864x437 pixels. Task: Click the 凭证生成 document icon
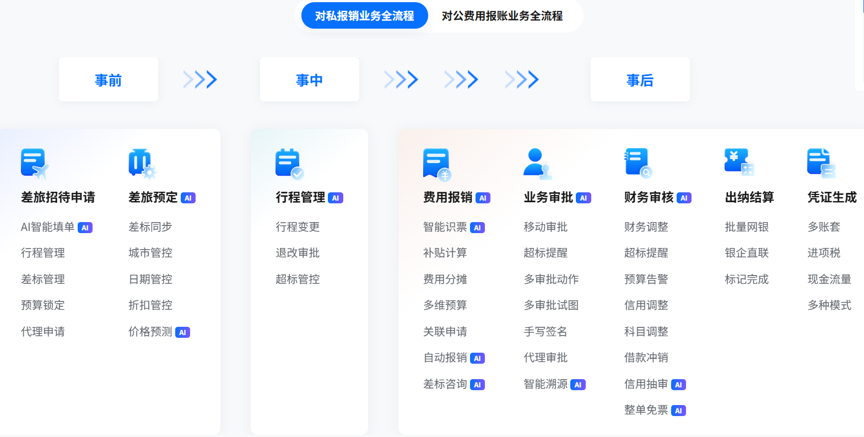pos(822,164)
